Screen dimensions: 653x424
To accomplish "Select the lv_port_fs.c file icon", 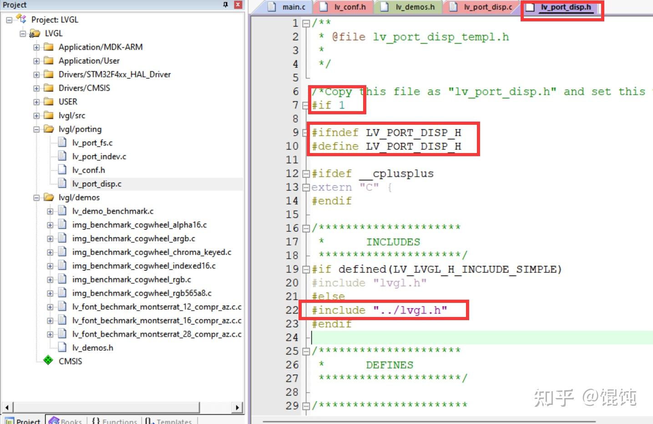I will [x=62, y=142].
